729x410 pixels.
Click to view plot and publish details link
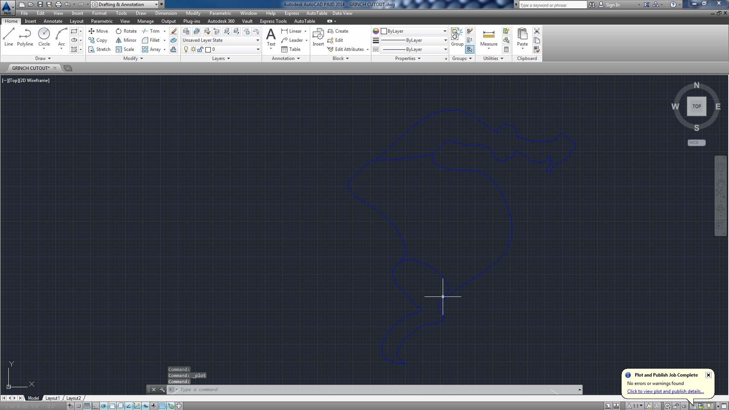click(666, 391)
